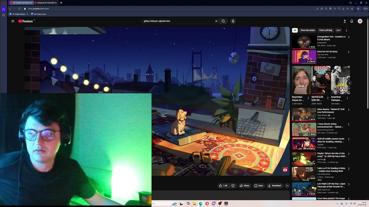Open options for SEVGİLİLİK İÇİN short
The height and width of the screenshot is (207, 369).
pyautogui.click(x=328, y=98)
